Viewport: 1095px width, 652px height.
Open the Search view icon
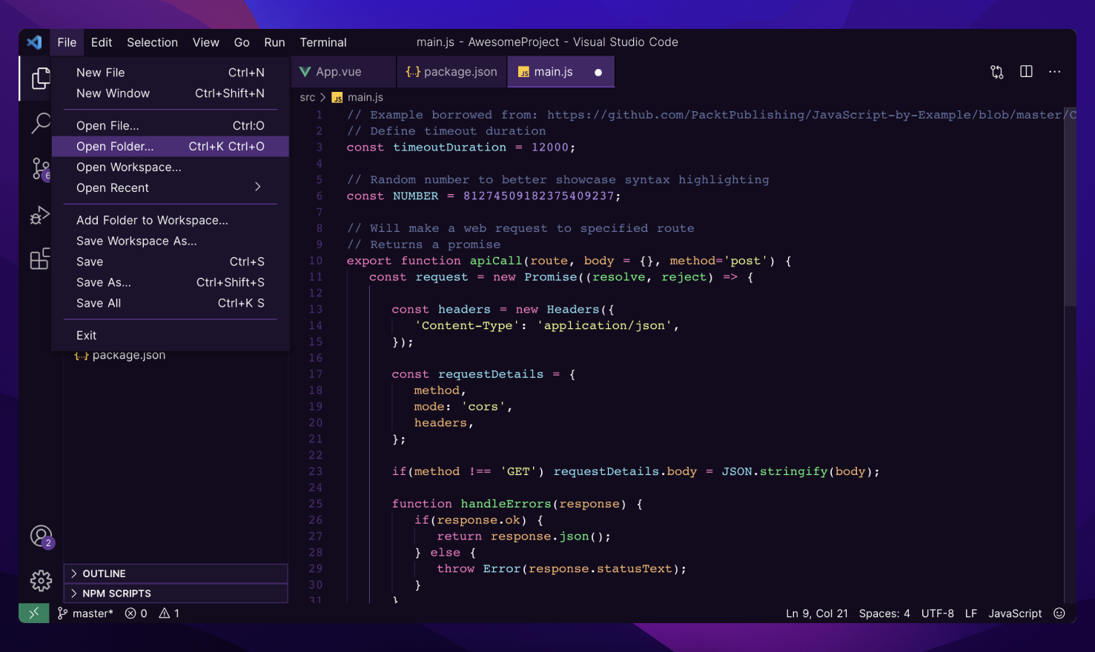(41, 123)
